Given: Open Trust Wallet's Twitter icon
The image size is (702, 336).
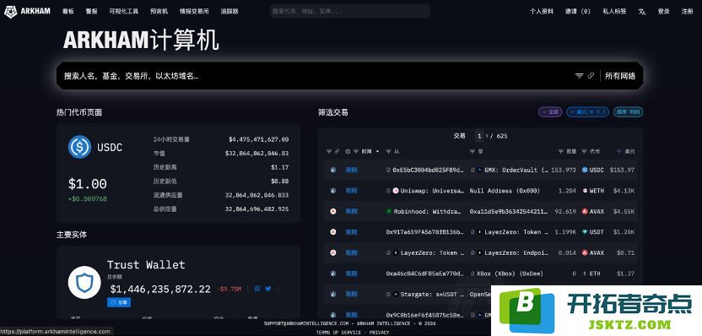Looking at the screenshot, I should pyautogui.click(x=268, y=289).
